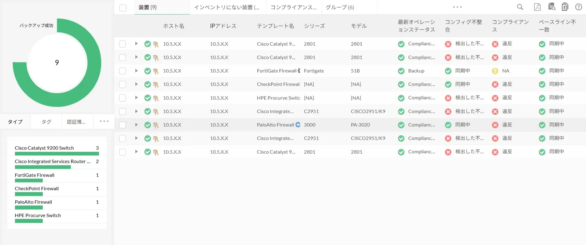
Task: Open the search magnifier in the top toolbar
Action: [x=520, y=7]
